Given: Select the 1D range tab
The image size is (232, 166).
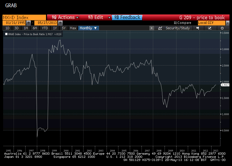Looking at the screenshot, I should coord(7,28).
